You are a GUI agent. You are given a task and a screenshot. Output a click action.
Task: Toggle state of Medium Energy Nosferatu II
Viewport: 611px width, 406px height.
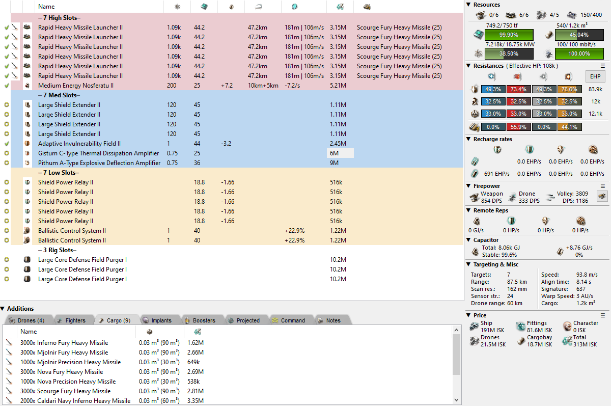point(7,86)
